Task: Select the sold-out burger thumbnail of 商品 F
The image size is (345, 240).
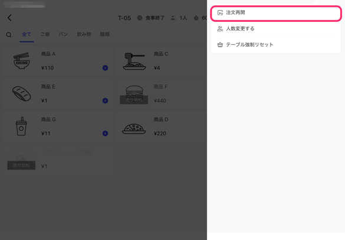Action: pos(134,95)
